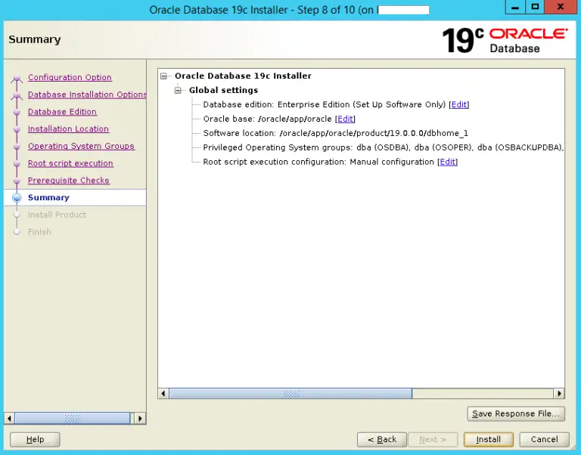The image size is (581, 455).
Task: Collapse the Oracle Database 19c Installer tree node
Action: [164, 76]
